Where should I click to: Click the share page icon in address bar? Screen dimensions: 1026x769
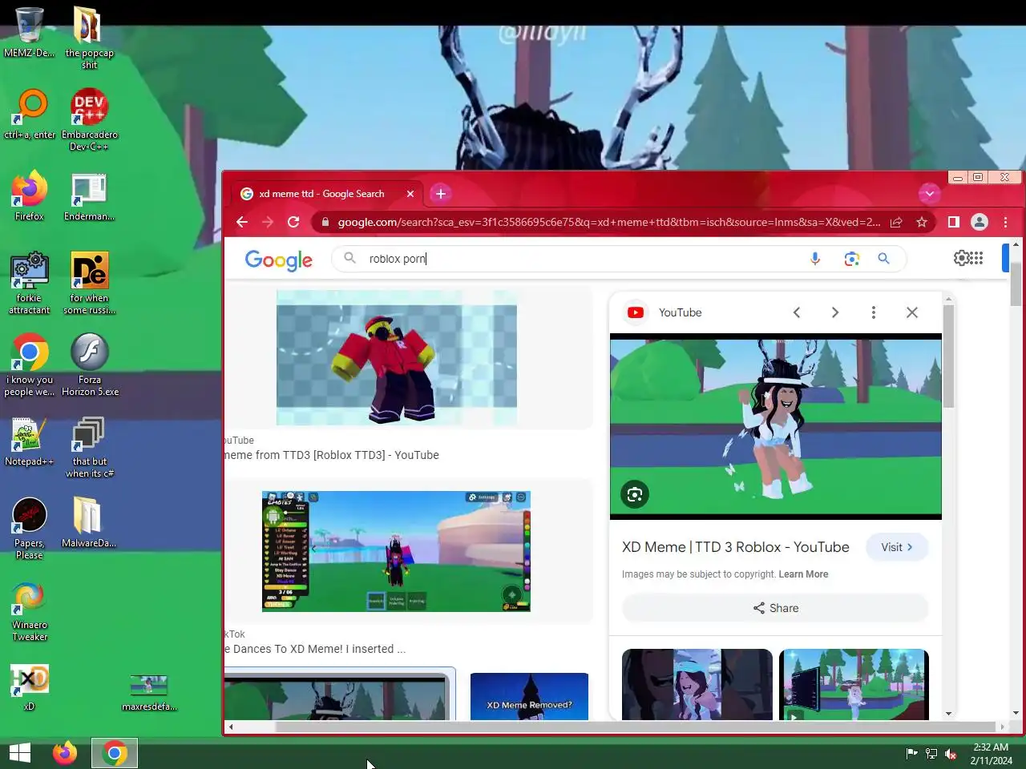point(896,222)
